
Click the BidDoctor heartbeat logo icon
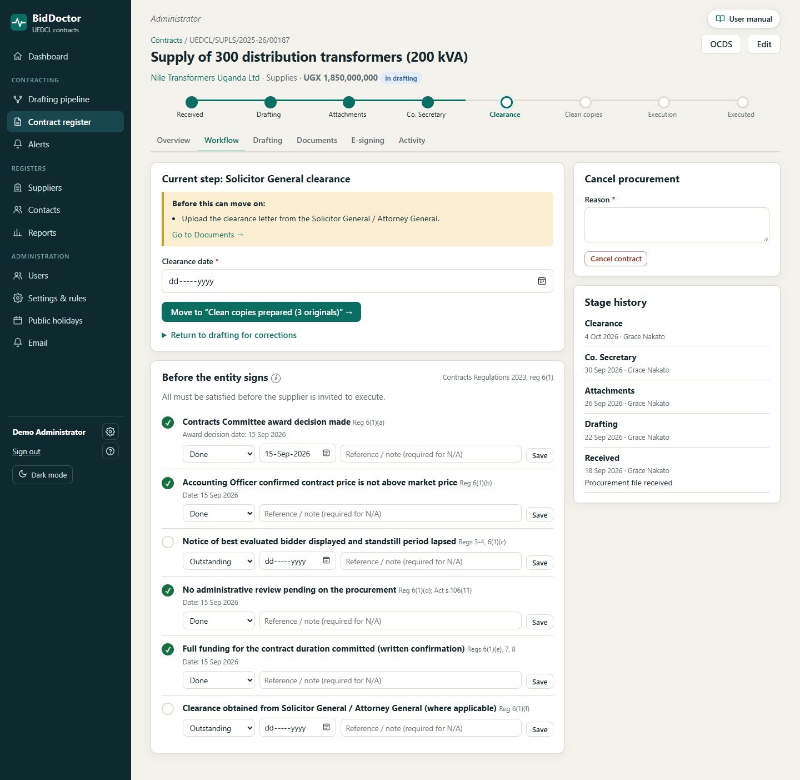click(19, 23)
